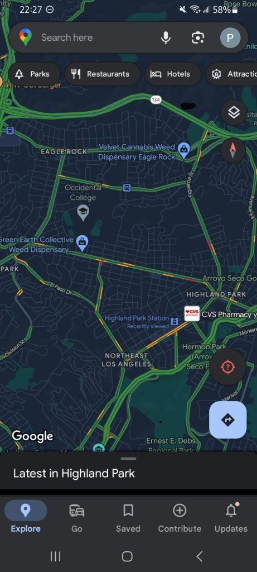The image size is (257, 572).
Task: Center map on my location
Action: pyautogui.click(x=228, y=367)
